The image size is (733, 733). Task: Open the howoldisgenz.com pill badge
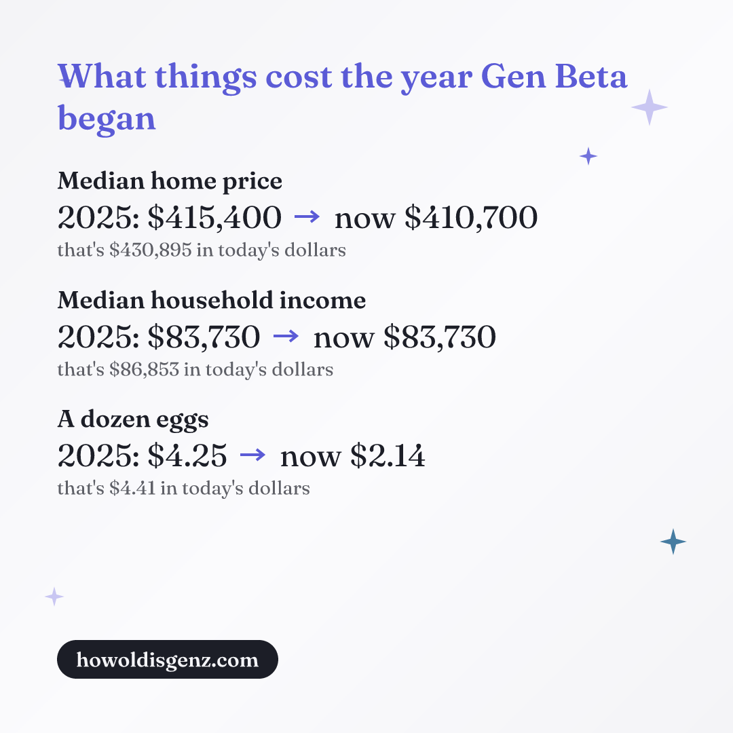click(x=168, y=659)
